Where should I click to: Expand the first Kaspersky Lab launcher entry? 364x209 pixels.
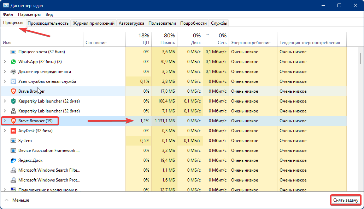[5, 101]
